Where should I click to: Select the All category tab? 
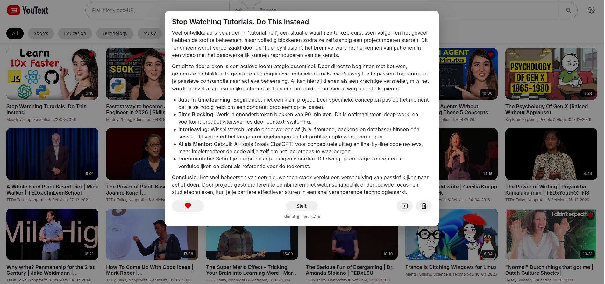[15, 33]
